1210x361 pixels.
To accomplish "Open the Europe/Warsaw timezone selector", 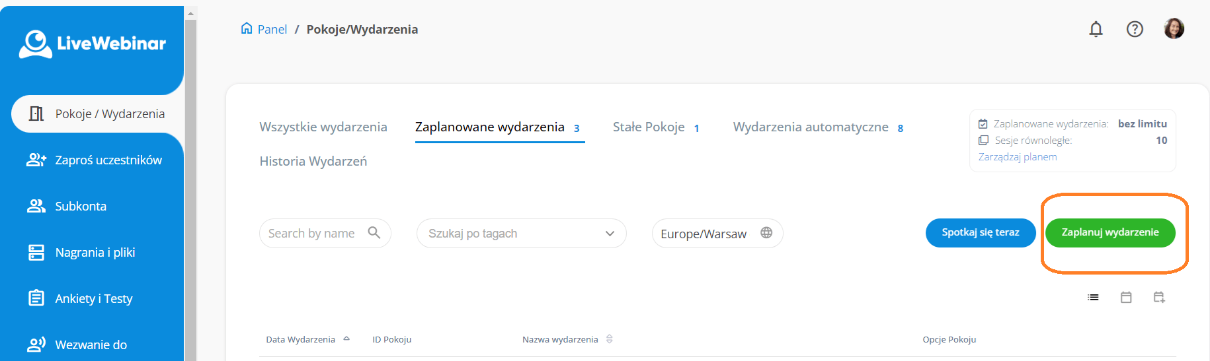I will click(704, 234).
